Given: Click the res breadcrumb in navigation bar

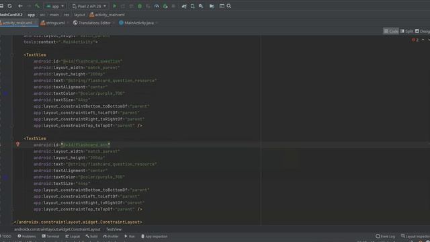Looking at the screenshot, I should [x=67, y=15].
